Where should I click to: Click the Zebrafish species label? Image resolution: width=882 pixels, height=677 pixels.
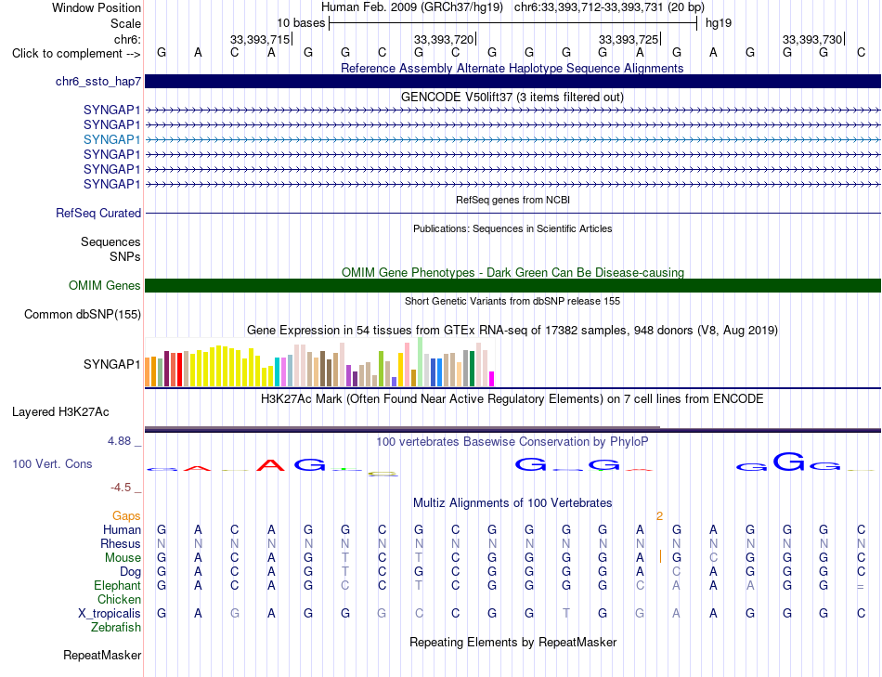tap(116, 628)
